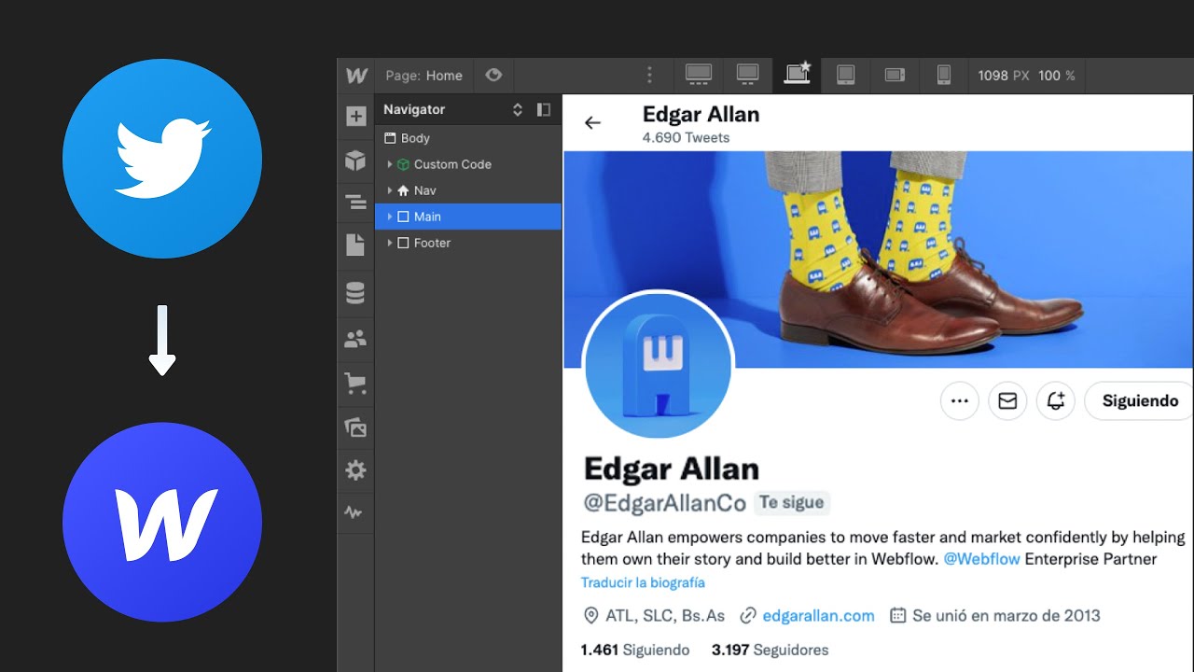Open the Pages panel
This screenshot has height=672, width=1194.
[355, 245]
